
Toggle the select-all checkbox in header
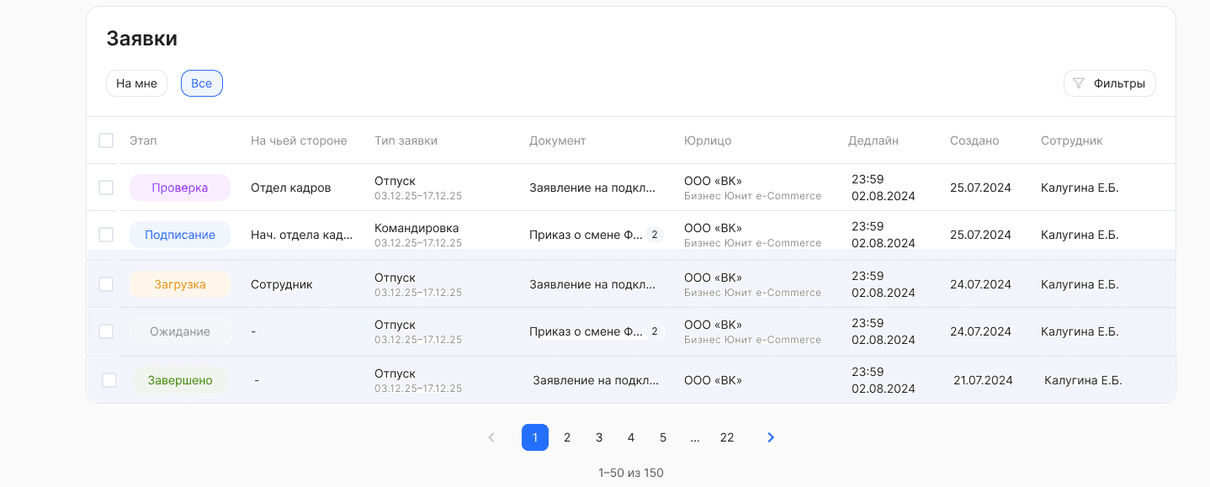pos(106,140)
